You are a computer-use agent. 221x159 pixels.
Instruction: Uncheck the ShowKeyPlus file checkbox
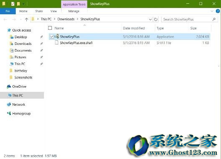coord(52,37)
